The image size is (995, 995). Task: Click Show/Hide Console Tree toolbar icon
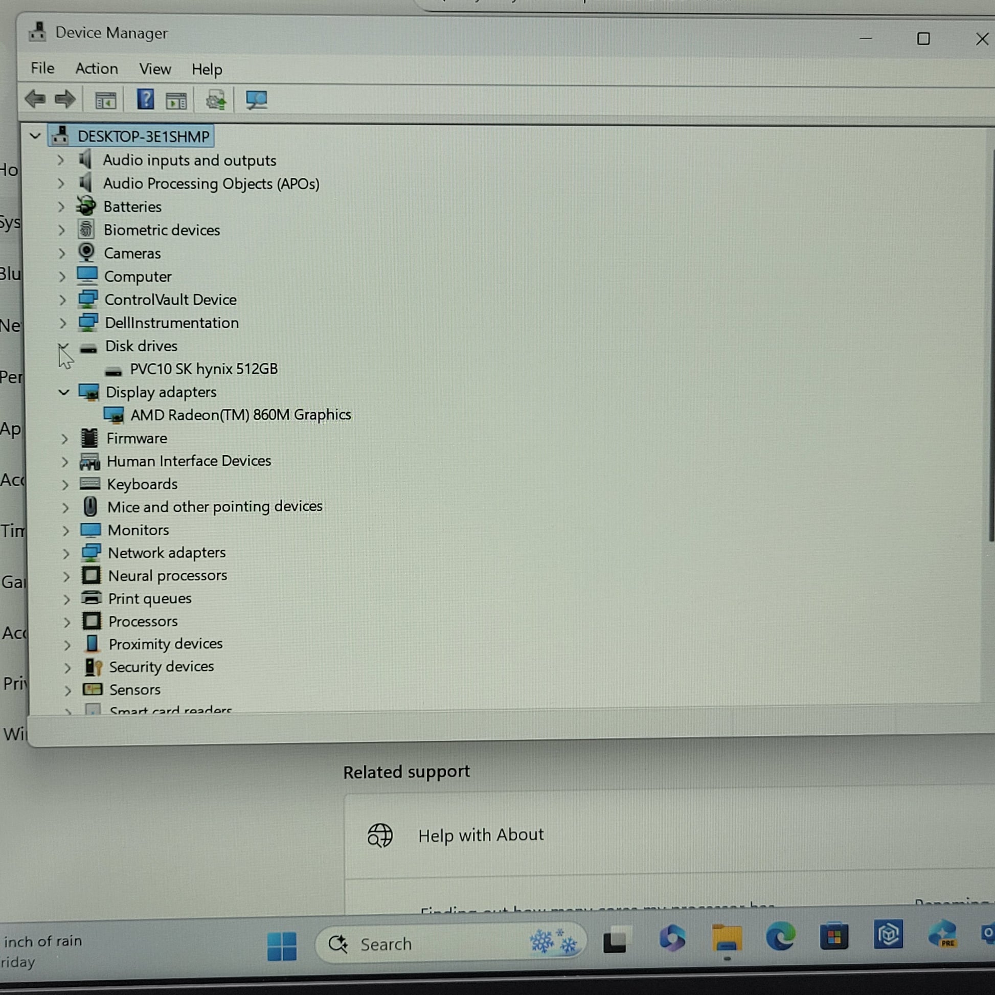[105, 100]
